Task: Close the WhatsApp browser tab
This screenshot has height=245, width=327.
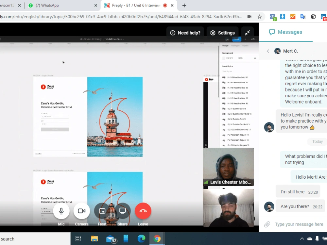Action: tap(96, 6)
